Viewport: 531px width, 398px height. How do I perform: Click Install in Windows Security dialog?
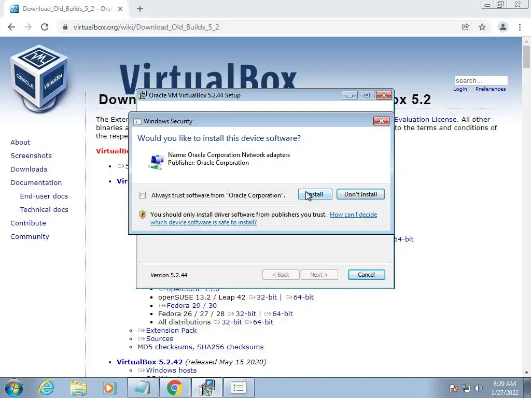[315, 194]
